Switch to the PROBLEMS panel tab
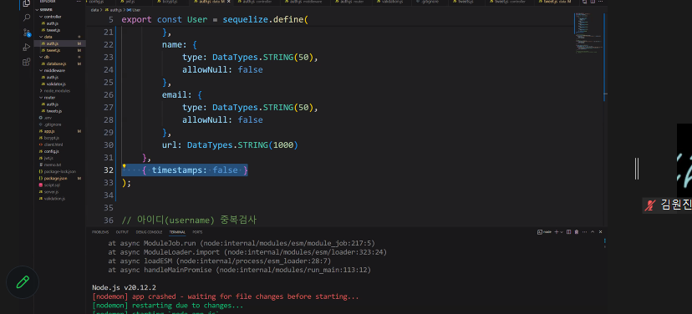This screenshot has height=314, width=692. [99, 232]
